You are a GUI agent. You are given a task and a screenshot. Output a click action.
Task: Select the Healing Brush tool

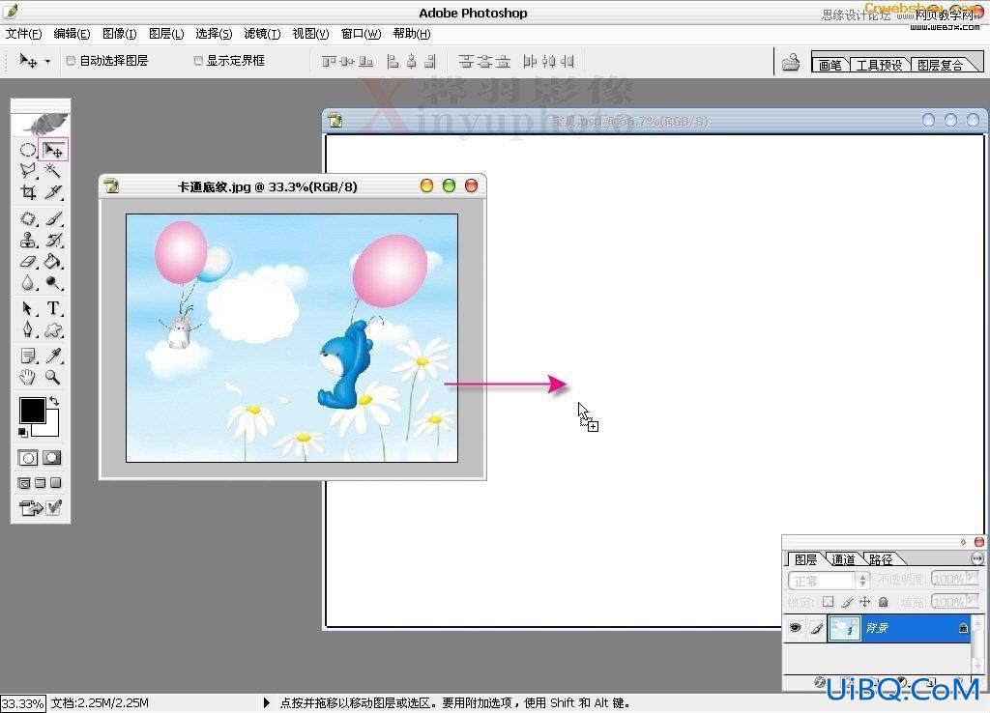[27, 219]
